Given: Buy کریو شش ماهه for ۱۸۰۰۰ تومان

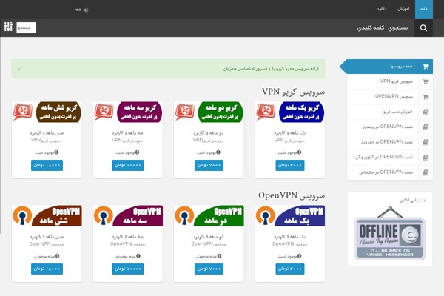Looking at the screenshot, I should pyautogui.click(x=47, y=166).
